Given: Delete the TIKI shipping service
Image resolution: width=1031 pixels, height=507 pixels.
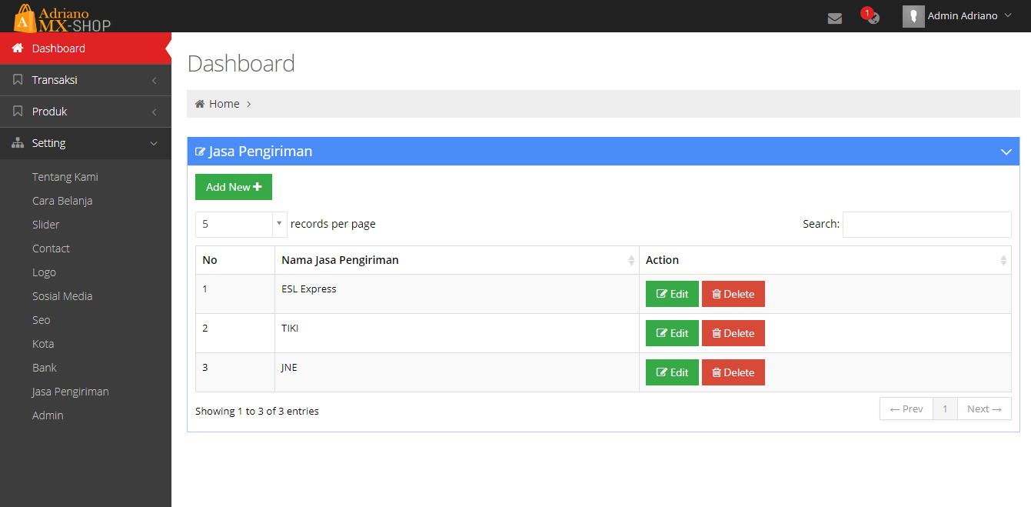Looking at the screenshot, I should click(x=733, y=333).
